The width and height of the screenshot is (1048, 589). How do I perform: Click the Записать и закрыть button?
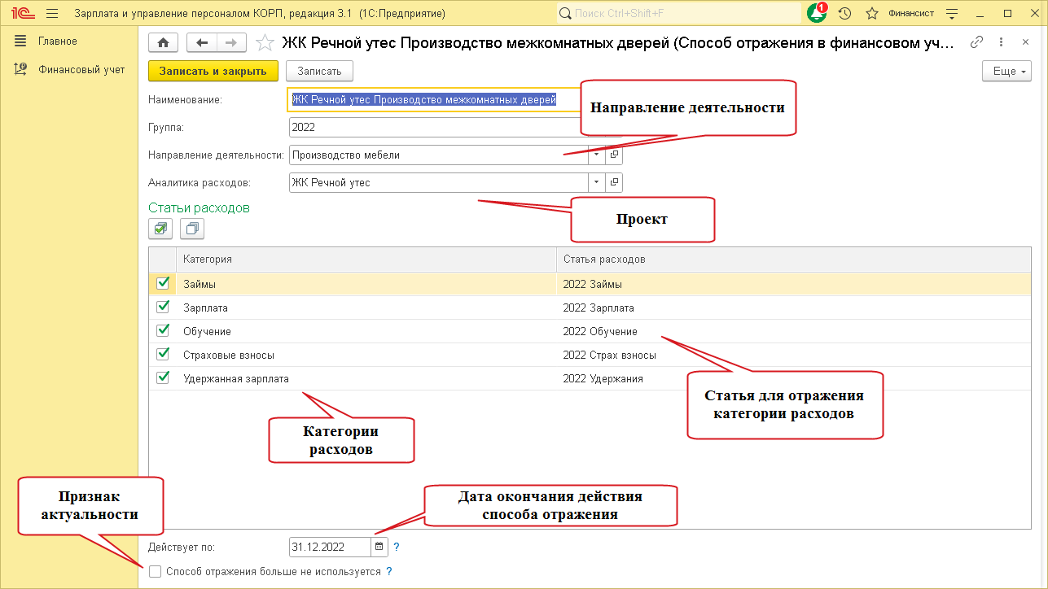213,72
